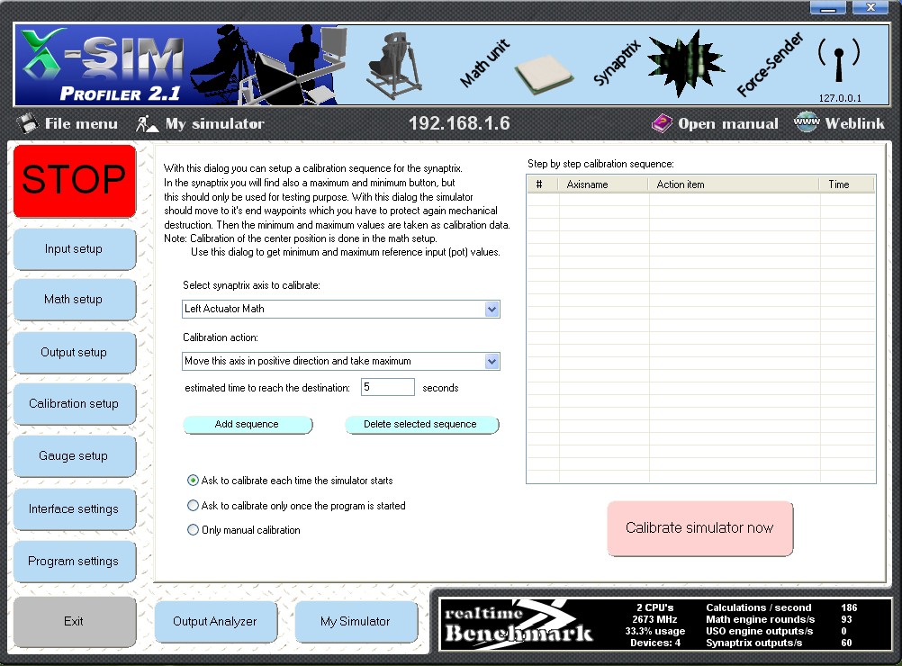Image resolution: width=902 pixels, height=666 pixels.
Task: Open the manual via Open manual
Action: pos(727,123)
